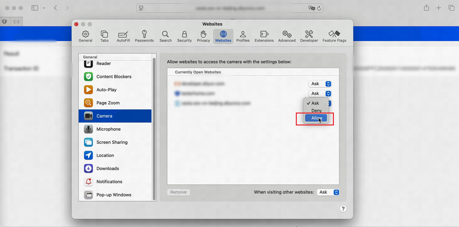The image size is (459, 227).
Task: Open the second website's Ask dropdown
Action: [x=320, y=93]
